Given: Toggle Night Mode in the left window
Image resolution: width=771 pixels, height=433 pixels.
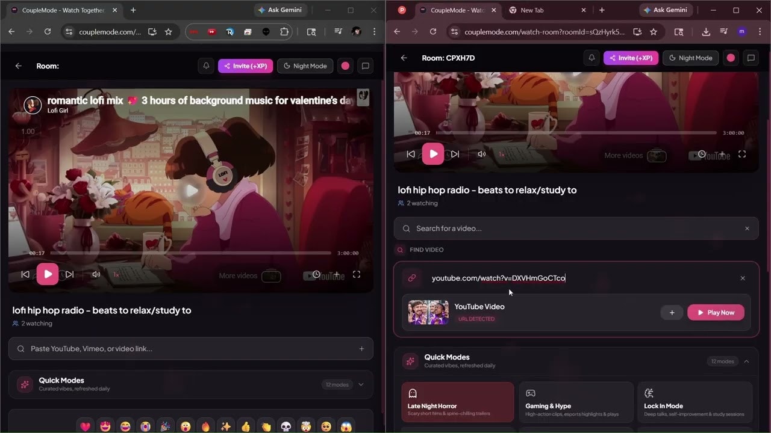Looking at the screenshot, I should [x=305, y=66].
